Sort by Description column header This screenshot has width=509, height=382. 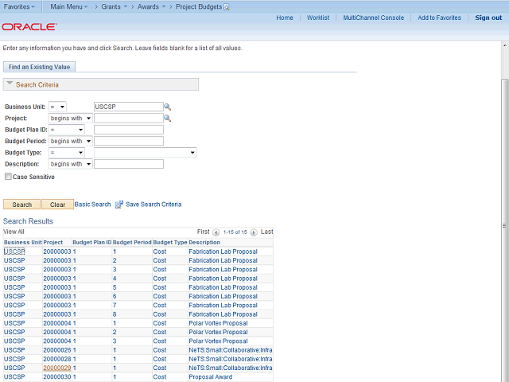[204, 242]
